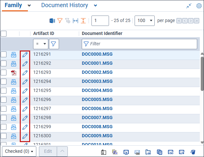The height and width of the screenshot is (157, 204).
Task: Switch to the Document History tab
Action: point(65,5)
